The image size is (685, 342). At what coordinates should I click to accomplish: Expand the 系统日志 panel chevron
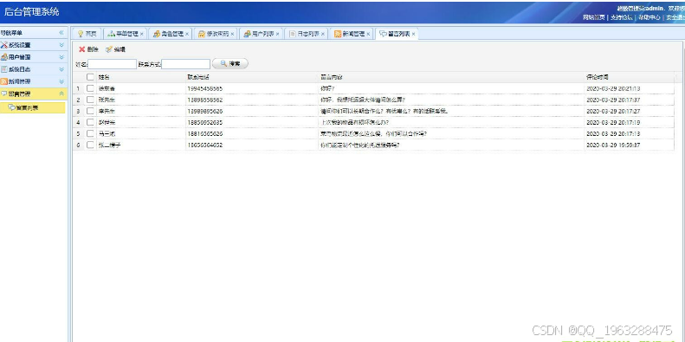[61, 69]
